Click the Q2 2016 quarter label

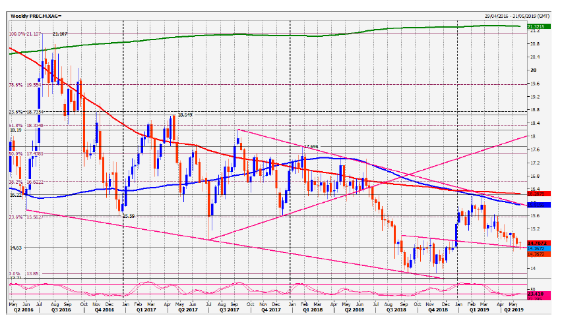pyautogui.click(x=24, y=309)
